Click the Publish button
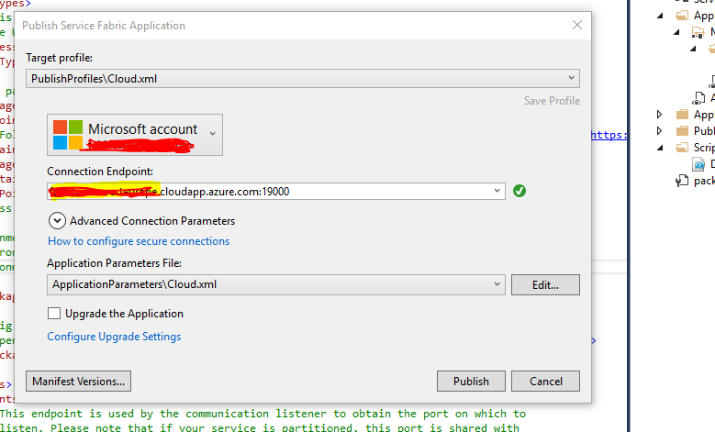 coord(471,381)
